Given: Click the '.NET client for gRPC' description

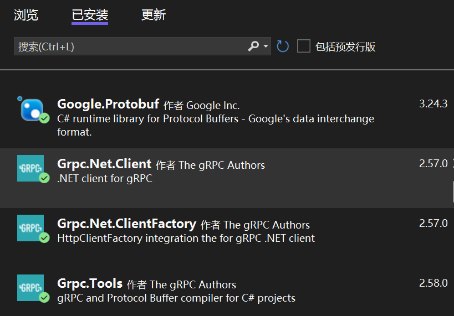Looking at the screenshot, I should pos(105,179).
